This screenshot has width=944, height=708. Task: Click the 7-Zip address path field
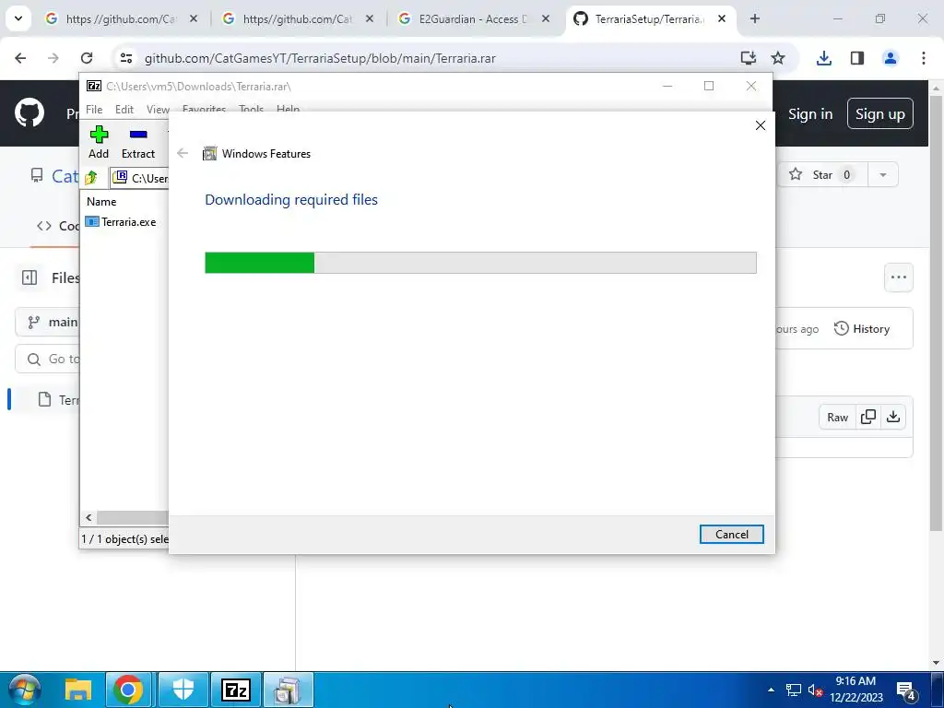click(x=140, y=178)
